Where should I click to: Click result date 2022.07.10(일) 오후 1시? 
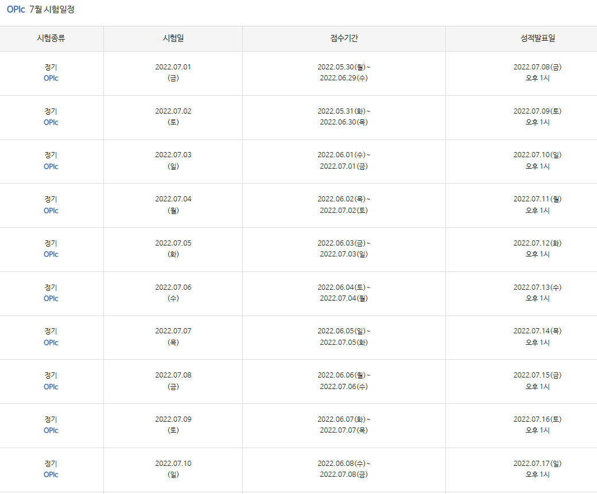[x=538, y=161]
